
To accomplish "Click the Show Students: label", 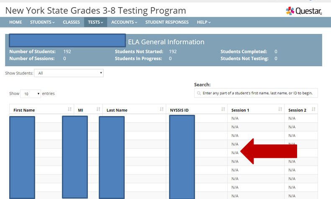I will click(x=19, y=73).
